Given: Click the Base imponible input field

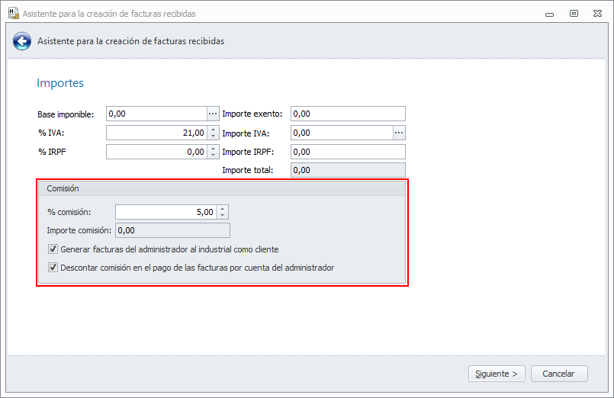Looking at the screenshot, I should click(x=156, y=114).
